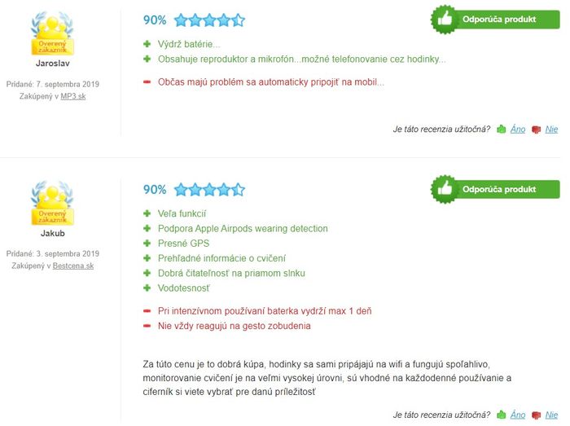Click red thumbs-down icon in Jaroslav's review
The image size is (570, 426).
(536, 130)
